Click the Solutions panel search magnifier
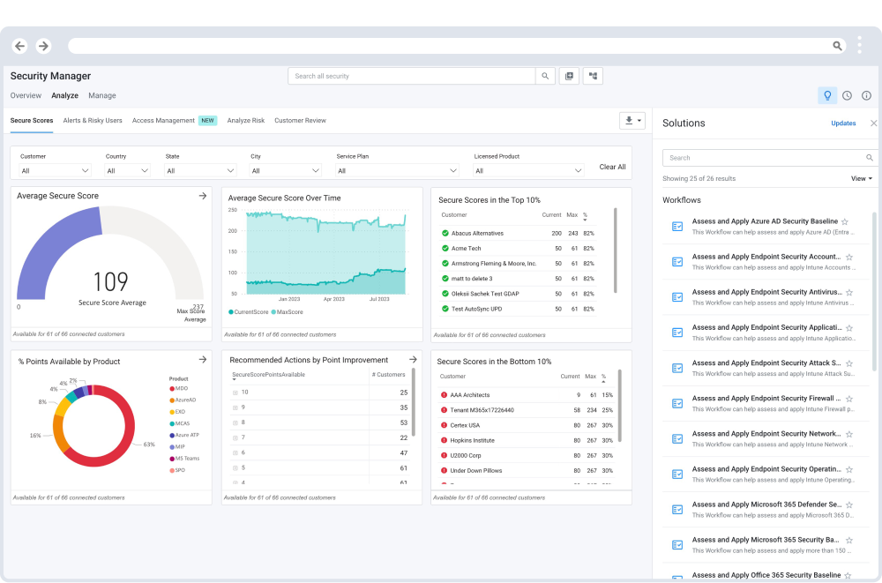Viewport: 882px width, 583px height. (869, 158)
